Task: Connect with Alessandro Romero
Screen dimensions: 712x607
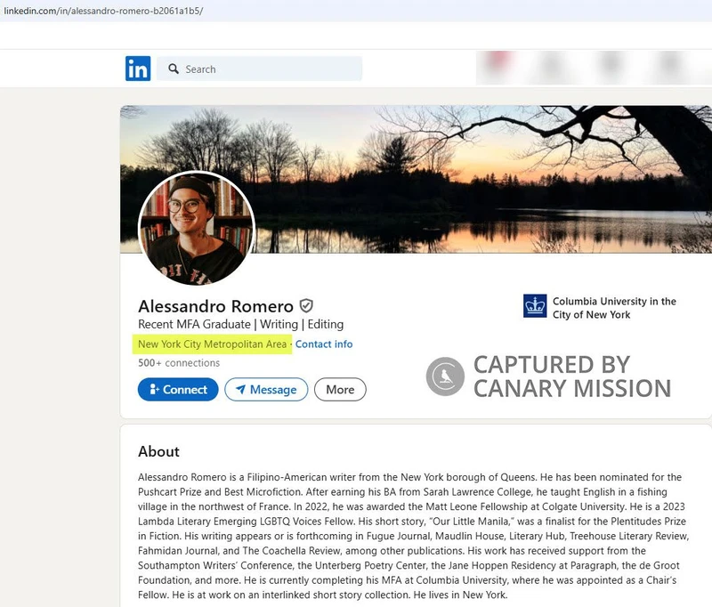Action: click(x=177, y=389)
